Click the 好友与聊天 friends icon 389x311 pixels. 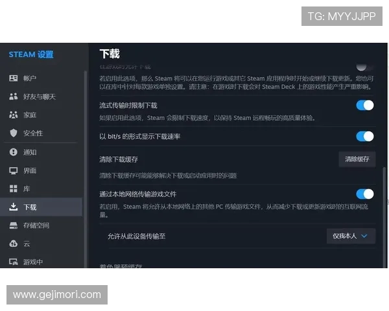click(x=14, y=97)
